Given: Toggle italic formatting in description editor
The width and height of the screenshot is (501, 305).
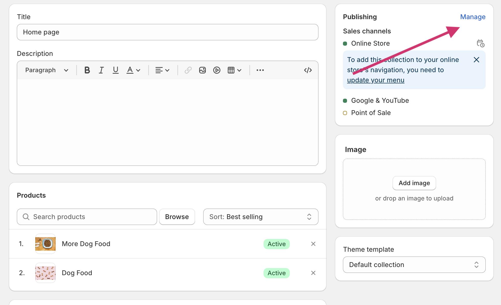Looking at the screenshot, I should pos(101,70).
